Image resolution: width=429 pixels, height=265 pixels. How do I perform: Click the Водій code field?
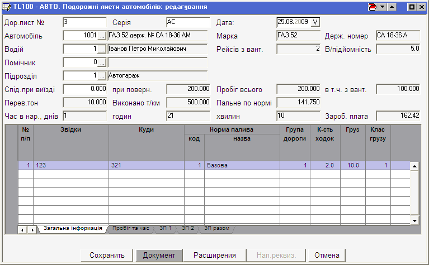point(81,49)
